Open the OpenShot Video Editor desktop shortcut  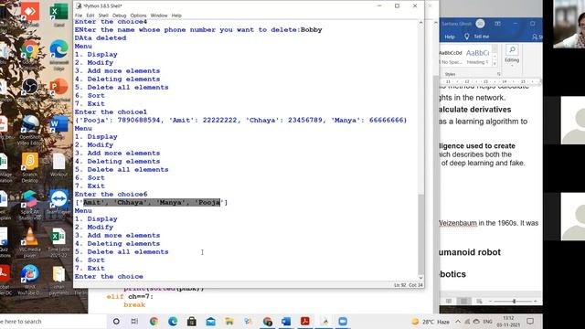tap(30, 131)
